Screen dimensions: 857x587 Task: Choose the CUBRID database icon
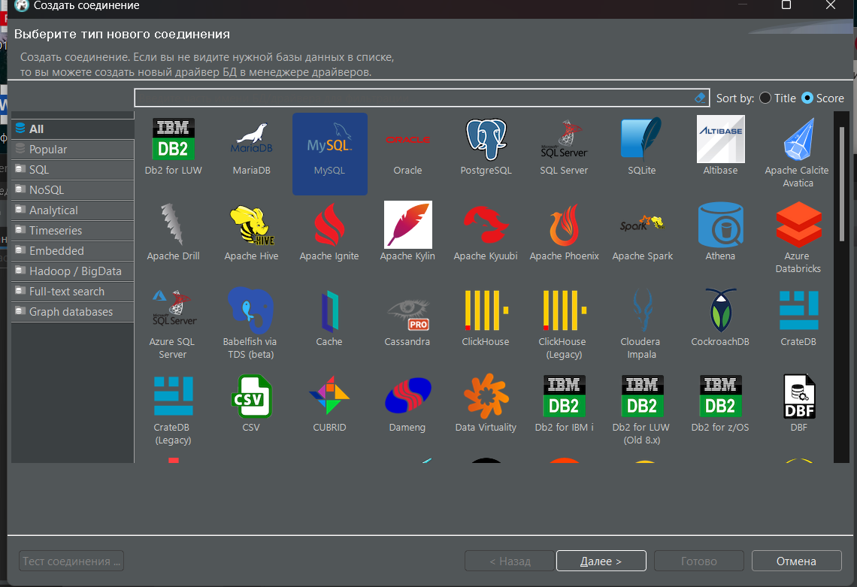(x=329, y=395)
